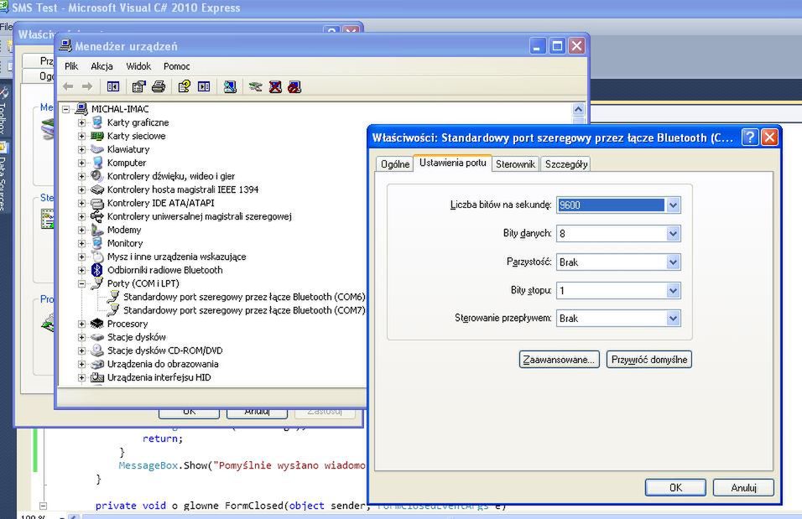
Task: Click the Disable device toolbar icon
Action: tap(294, 86)
